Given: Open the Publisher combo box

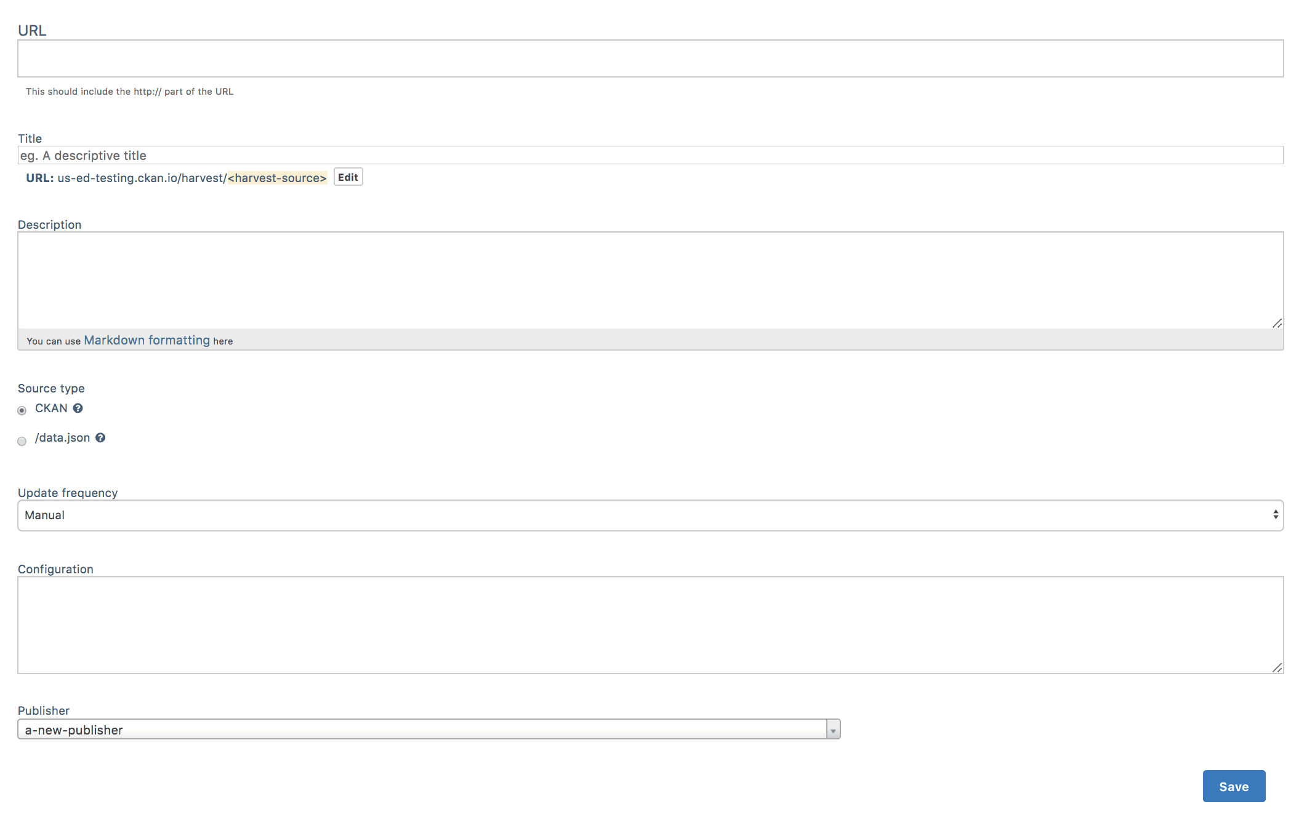Looking at the screenshot, I should 422,730.
